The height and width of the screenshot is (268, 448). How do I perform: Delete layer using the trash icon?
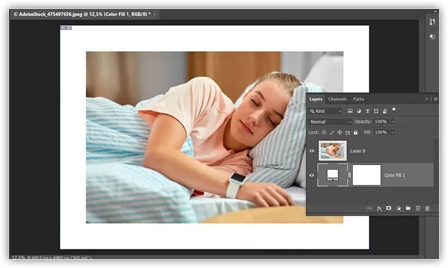coord(427,209)
